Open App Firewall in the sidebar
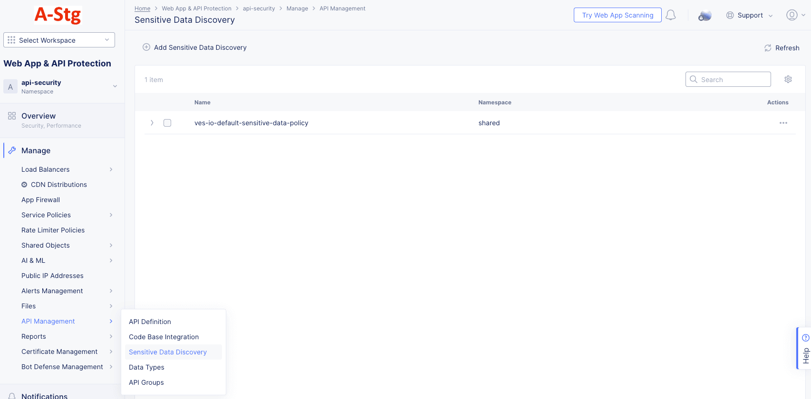This screenshot has height=399, width=811. point(40,200)
